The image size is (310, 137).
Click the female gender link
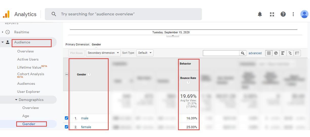(x=86, y=127)
